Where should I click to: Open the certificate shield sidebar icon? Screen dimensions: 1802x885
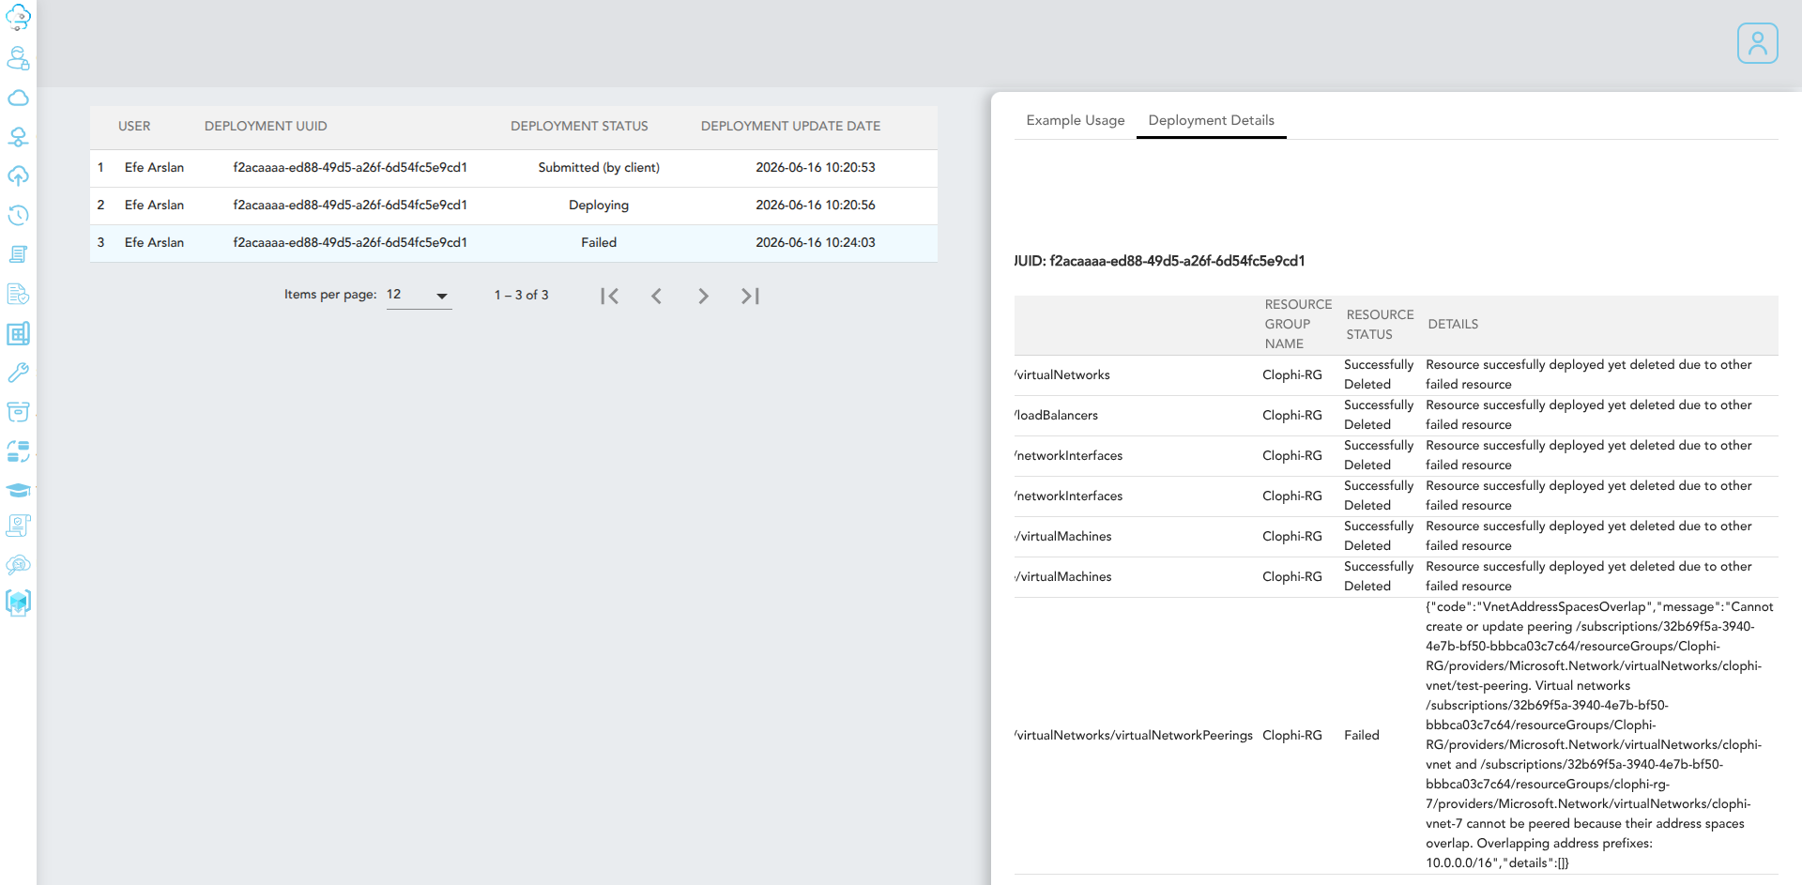click(x=18, y=526)
